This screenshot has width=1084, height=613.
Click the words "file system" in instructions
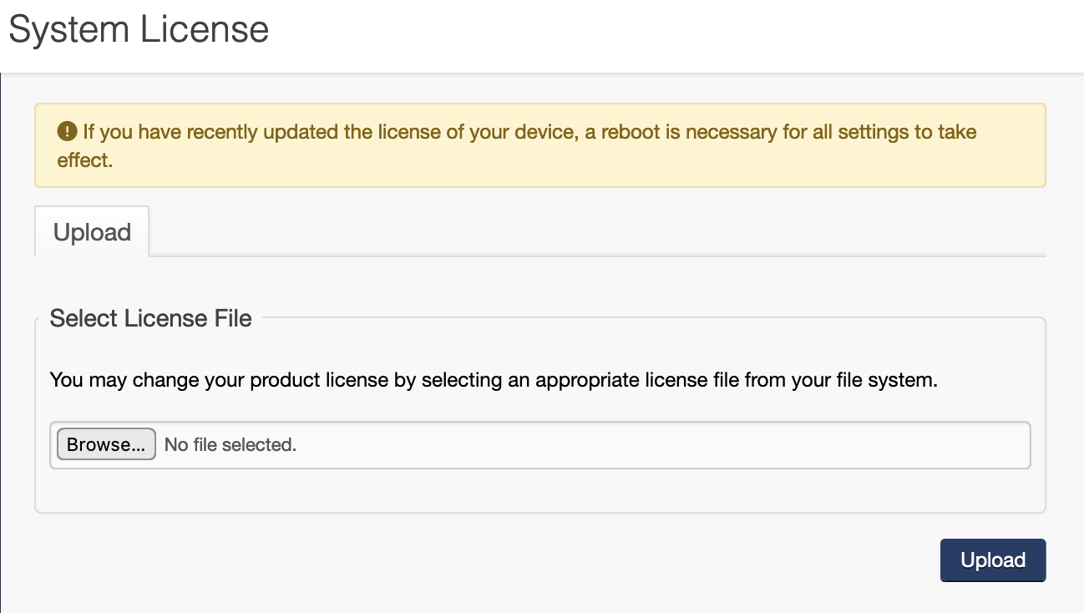[885, 380]
